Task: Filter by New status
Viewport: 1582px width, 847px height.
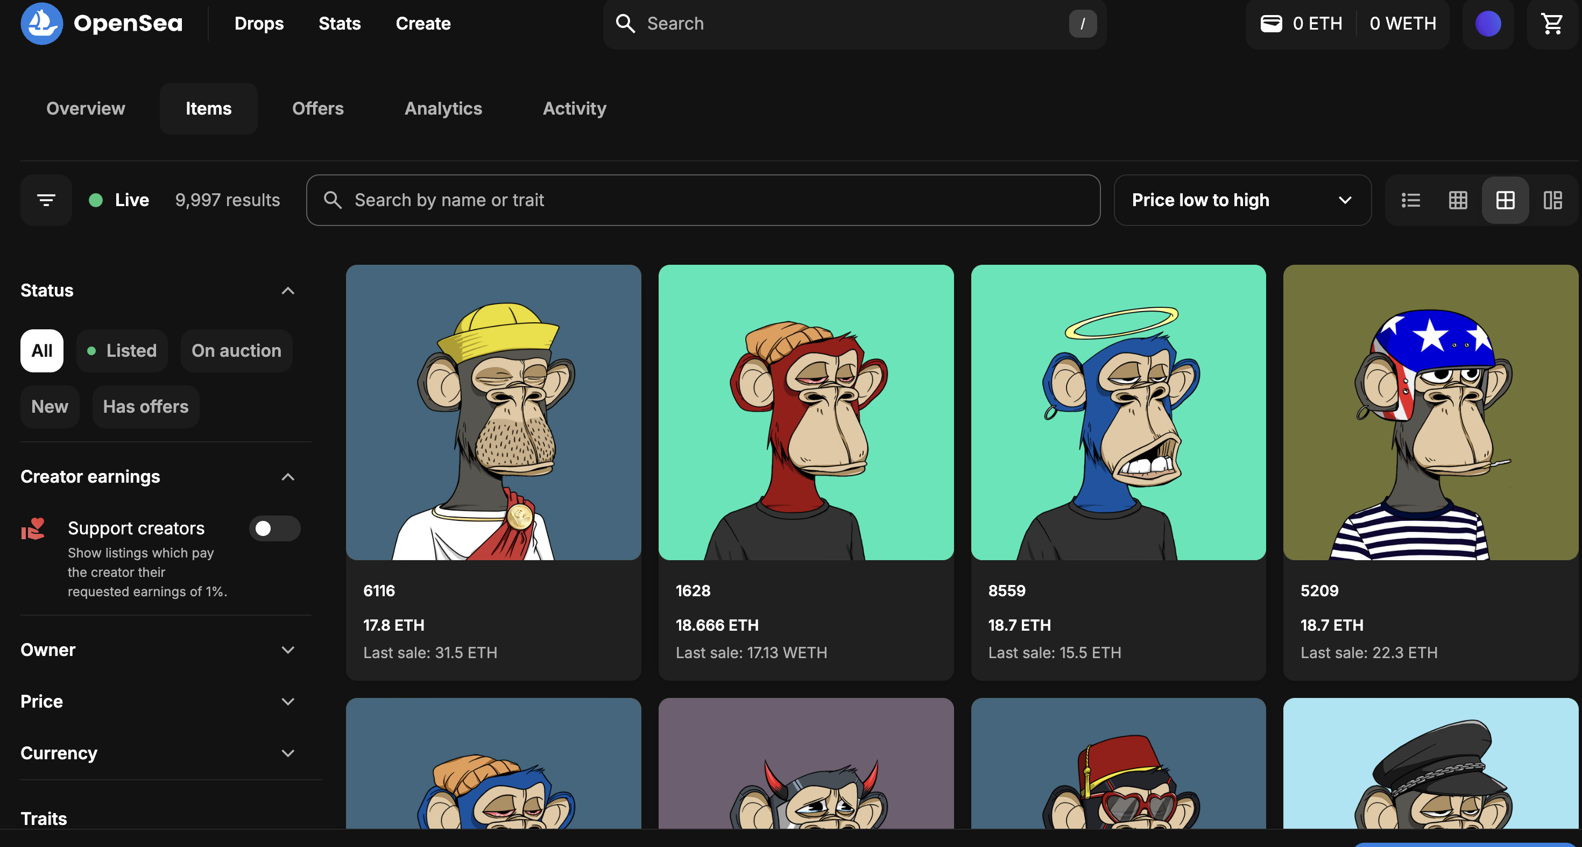Action: [50, 407]
